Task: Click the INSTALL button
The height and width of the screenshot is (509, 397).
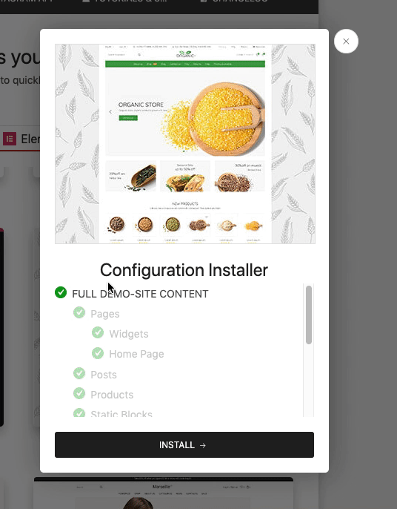Action: (184, 444)
